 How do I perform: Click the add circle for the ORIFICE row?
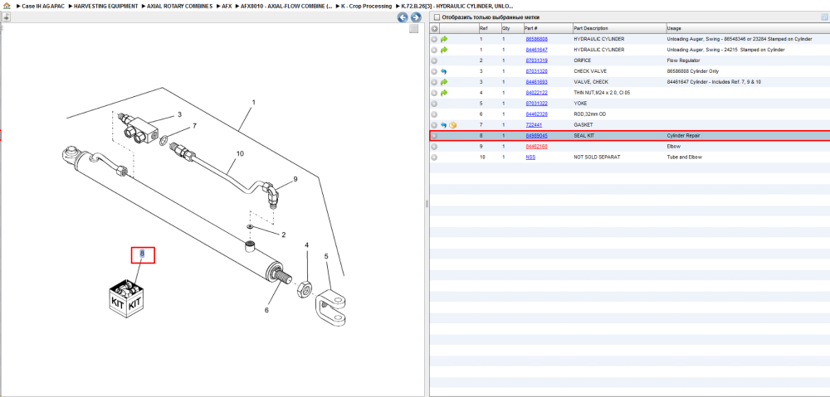(x=434, y=61)
